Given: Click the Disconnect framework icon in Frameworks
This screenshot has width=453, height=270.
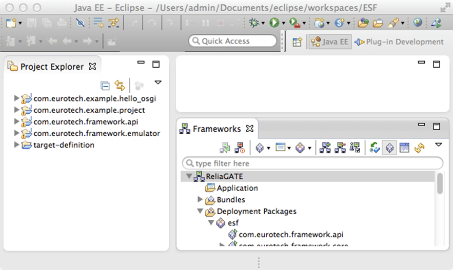Looking at the screenshot, I should pos(240,148).
